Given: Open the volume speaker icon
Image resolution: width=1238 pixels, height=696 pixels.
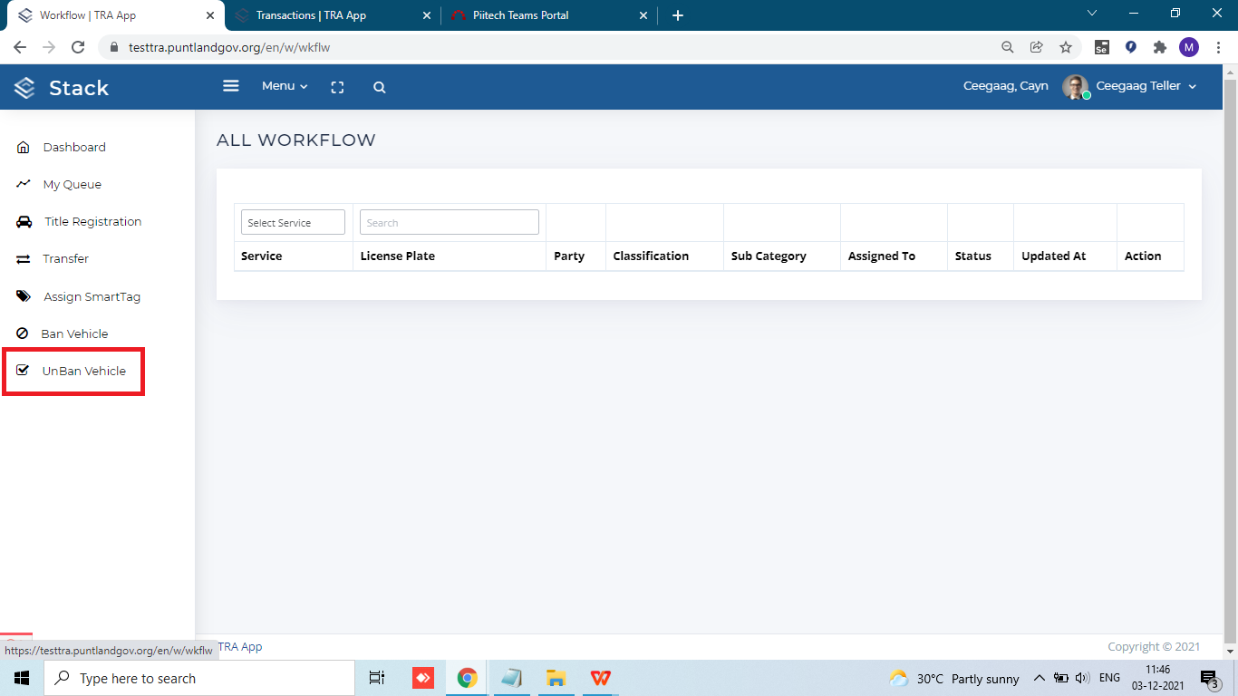Looking at the screenshot, I should pyautogui.click(x=1081, y=678).
